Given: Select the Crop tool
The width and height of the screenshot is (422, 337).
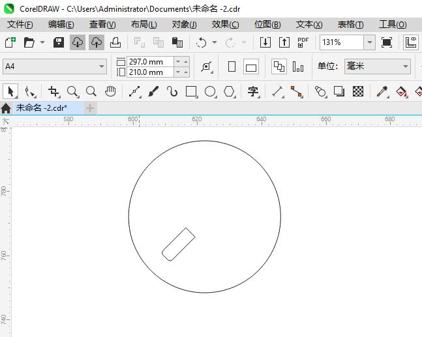Looking at the screenshot, I should (54, 91).
